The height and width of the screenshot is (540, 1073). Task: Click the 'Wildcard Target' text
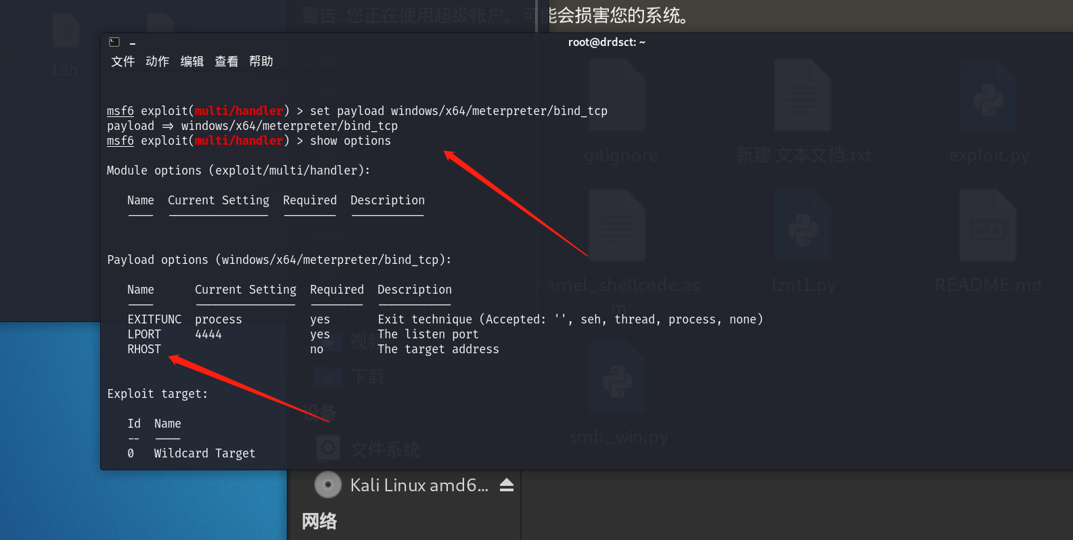point(205,453)
